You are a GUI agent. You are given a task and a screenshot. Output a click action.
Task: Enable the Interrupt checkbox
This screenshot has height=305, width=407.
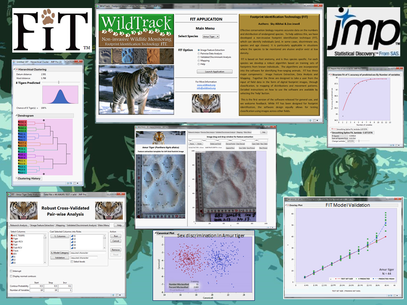[11, 271]
